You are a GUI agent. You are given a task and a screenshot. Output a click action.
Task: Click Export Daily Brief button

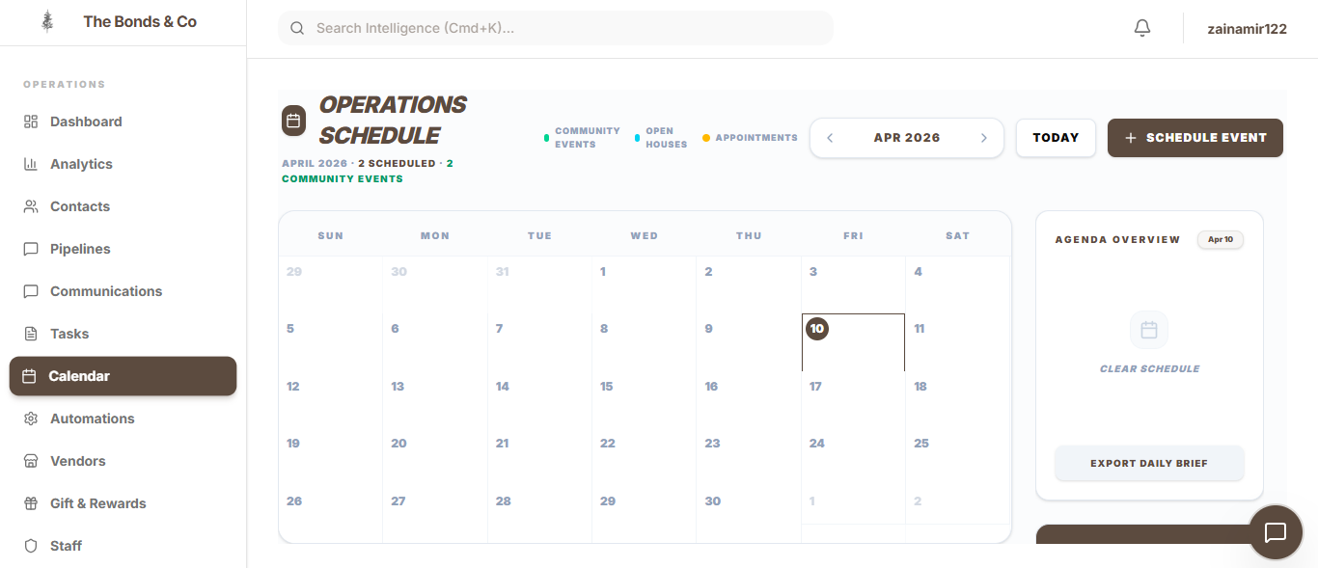click(1148, 464)
